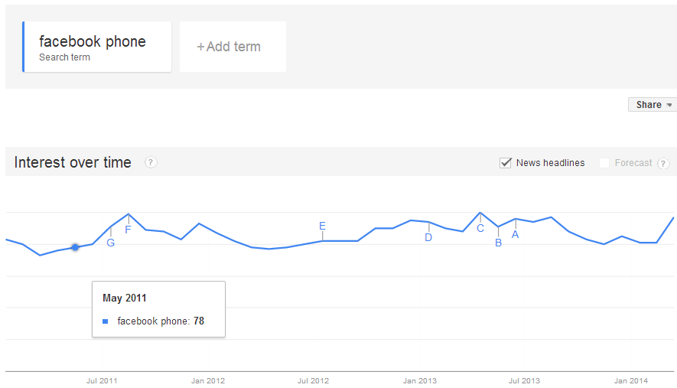Screen dimensions: 677x388
Task: Expand the Share dropdown
Action: click(653, 105)
